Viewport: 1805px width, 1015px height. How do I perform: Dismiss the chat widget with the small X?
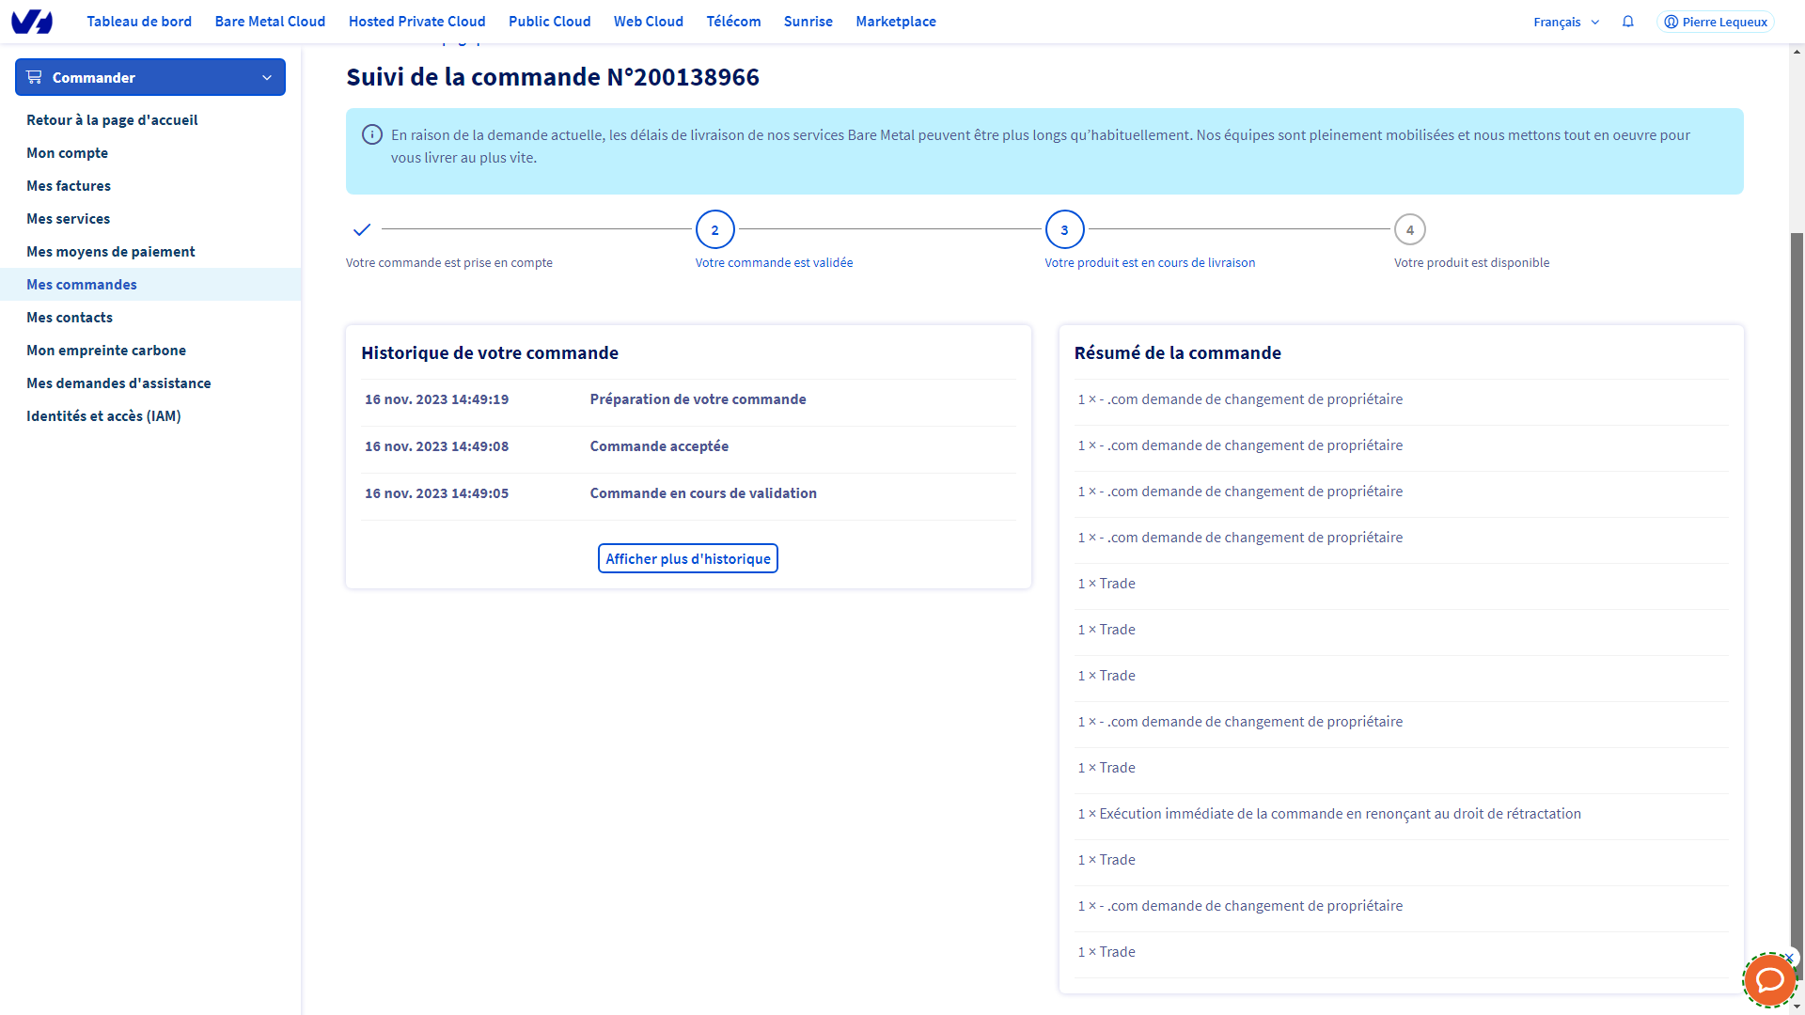(1790, 959)
